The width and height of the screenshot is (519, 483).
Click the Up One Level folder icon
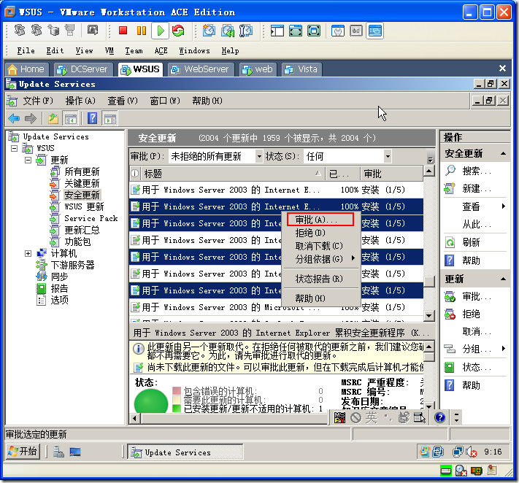click(x=53, y=118)
